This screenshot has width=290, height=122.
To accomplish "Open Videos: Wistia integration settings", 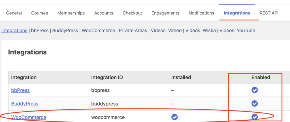I will coord(201,31).
